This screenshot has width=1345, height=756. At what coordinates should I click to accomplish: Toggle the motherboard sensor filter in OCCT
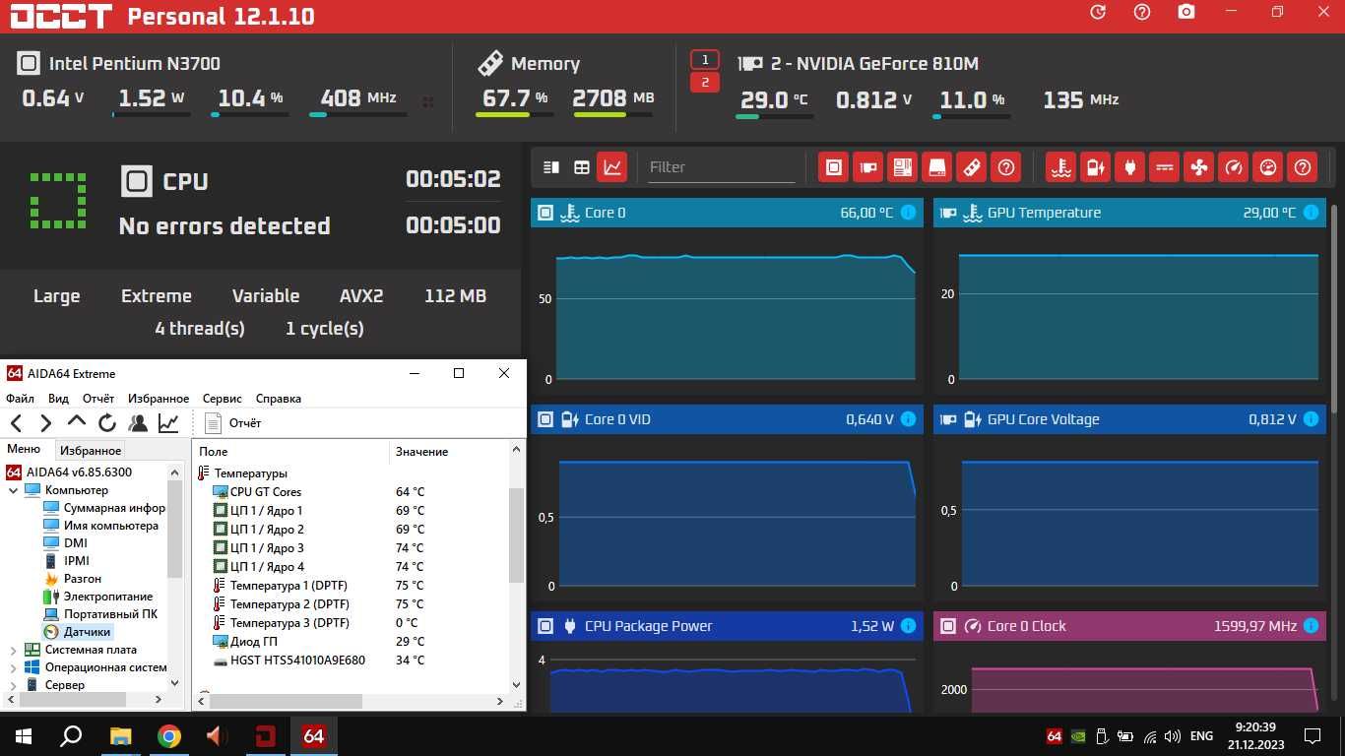click(x=902, y=167)
